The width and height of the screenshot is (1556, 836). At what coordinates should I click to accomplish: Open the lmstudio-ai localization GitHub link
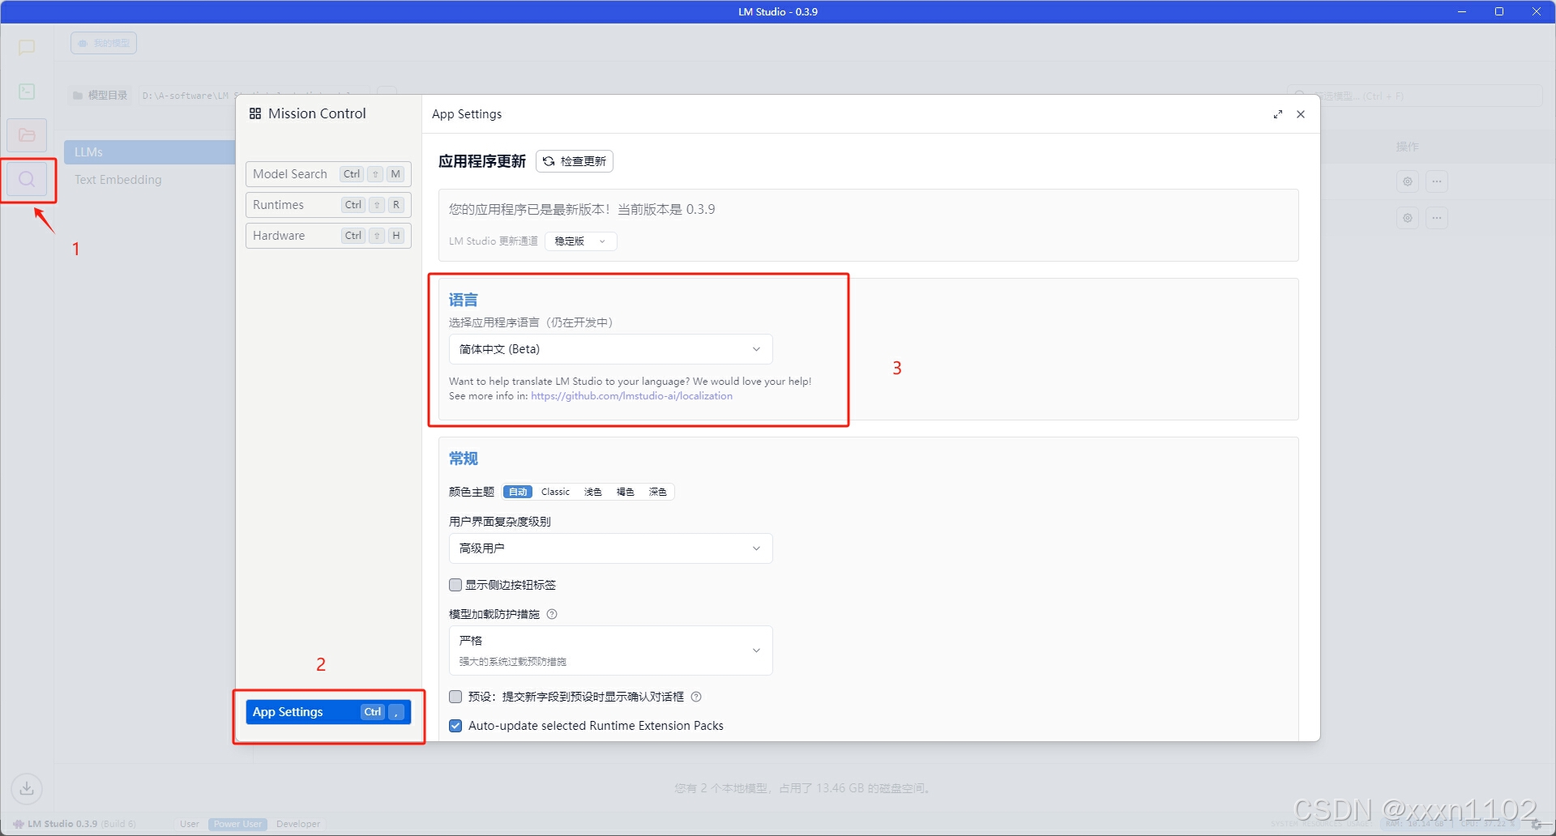coord(631,396)
